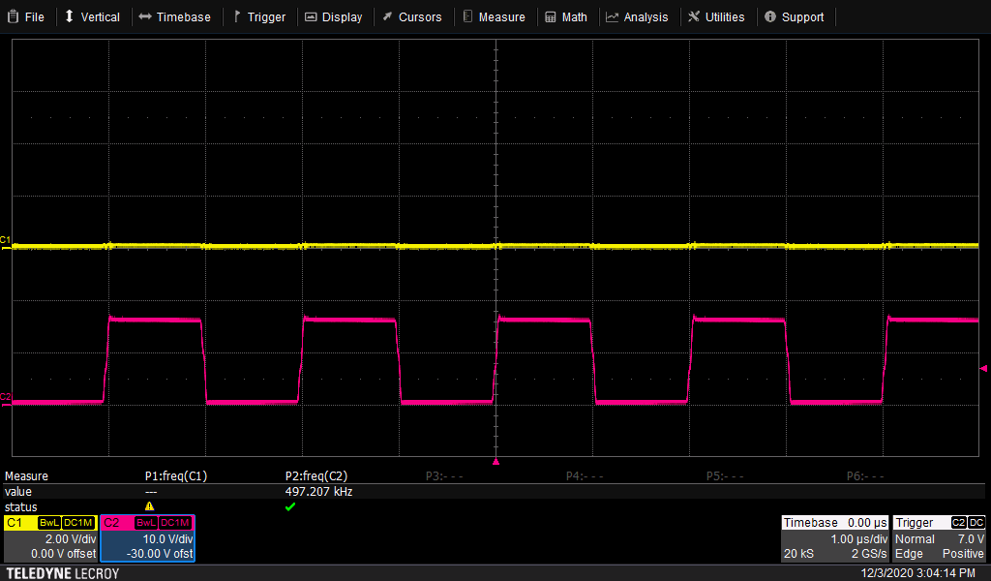This screenshot has width=991, height=581.
Task: Click the trigger level marker on right edge
Action: 984,369
